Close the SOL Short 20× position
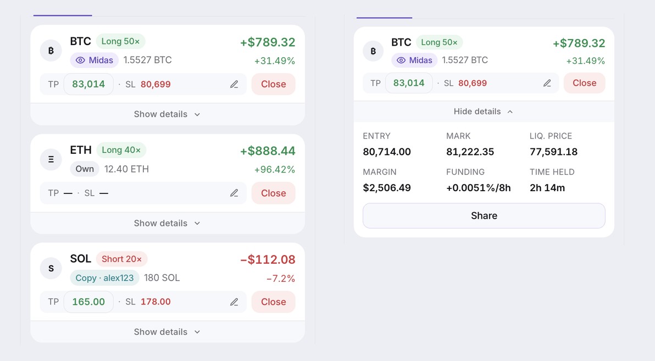 273,302
